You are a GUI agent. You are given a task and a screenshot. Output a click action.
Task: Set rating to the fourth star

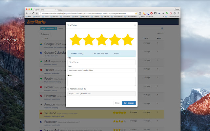(115, 40)
